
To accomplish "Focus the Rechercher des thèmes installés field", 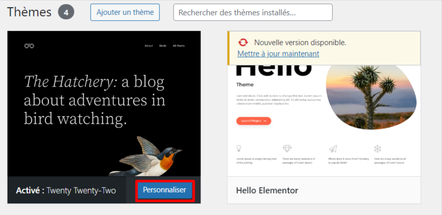I will click(x=253, y=12).
